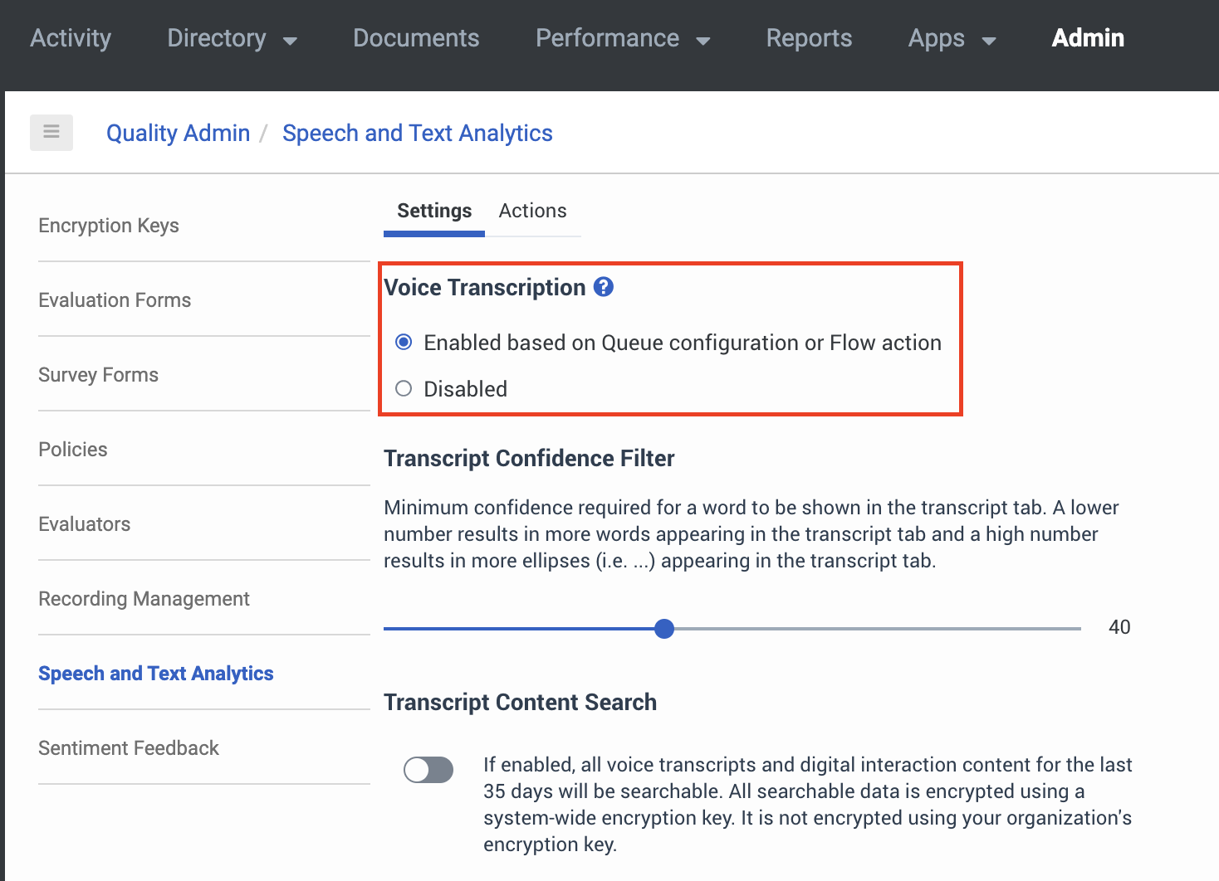Open the Documents page
Screen dimensions: 1219x881
pyautogui.click(x=415, y=38)
